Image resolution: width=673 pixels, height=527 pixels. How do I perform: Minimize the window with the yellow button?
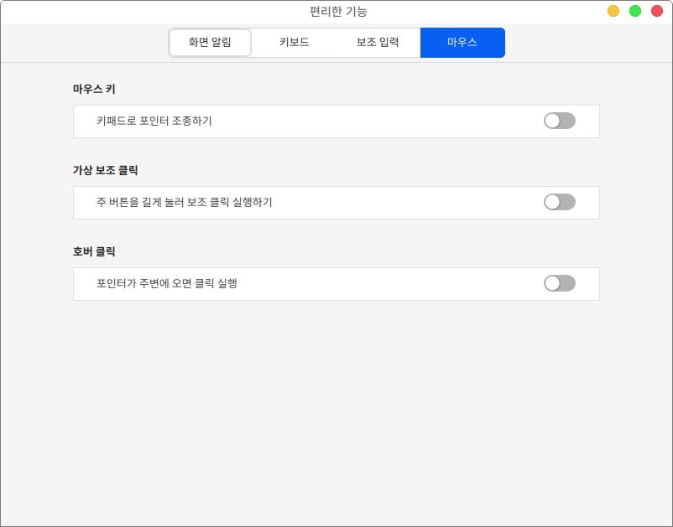click(613, 11)
